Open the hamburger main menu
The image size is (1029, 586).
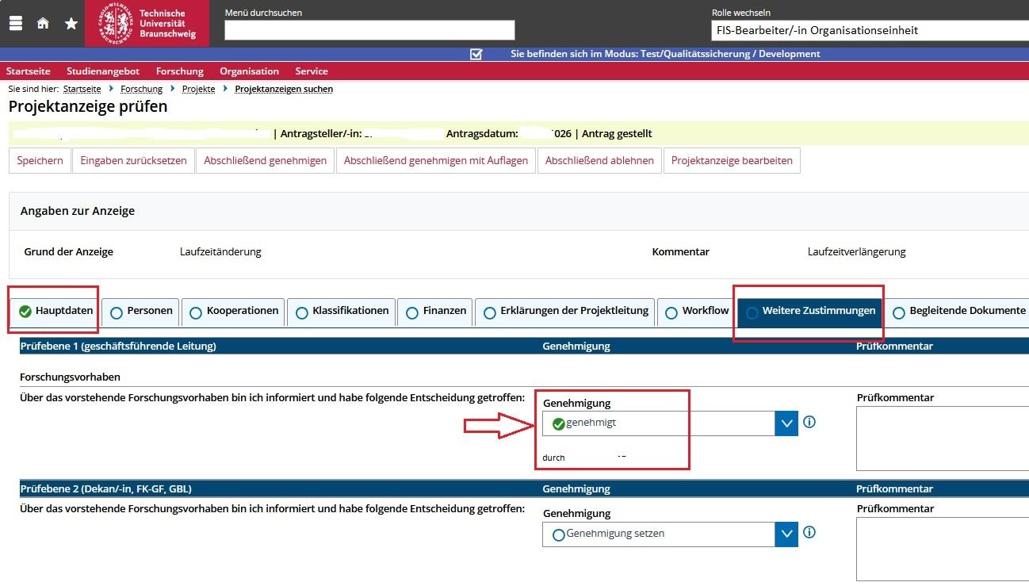[15, 23]
